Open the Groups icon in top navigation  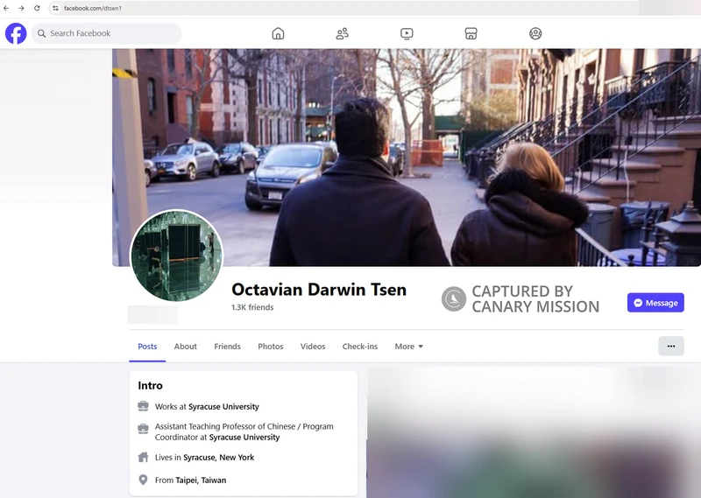[535, 33]
